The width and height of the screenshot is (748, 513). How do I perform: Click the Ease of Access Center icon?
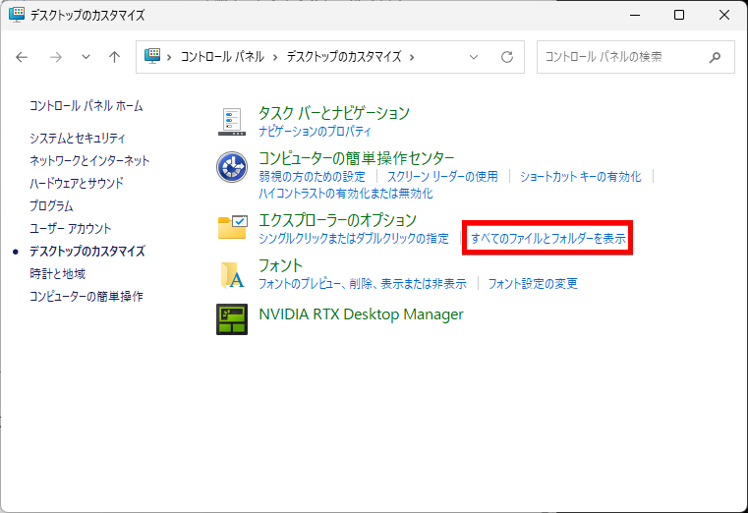232,167
